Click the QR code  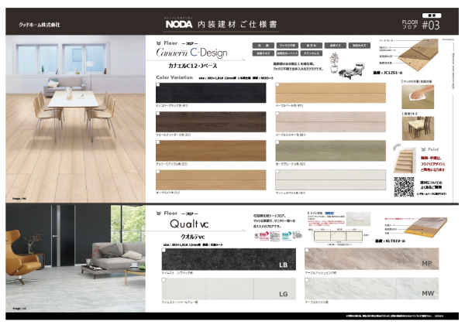click(404, 186)
